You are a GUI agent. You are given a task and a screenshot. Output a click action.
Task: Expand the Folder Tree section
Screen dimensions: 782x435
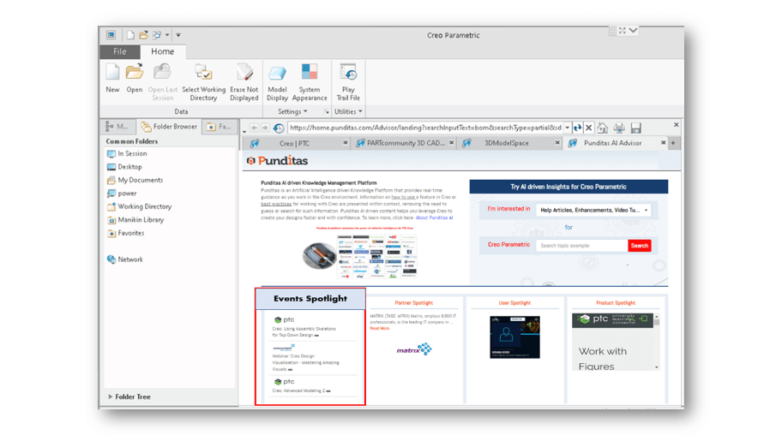coord(111,396)
